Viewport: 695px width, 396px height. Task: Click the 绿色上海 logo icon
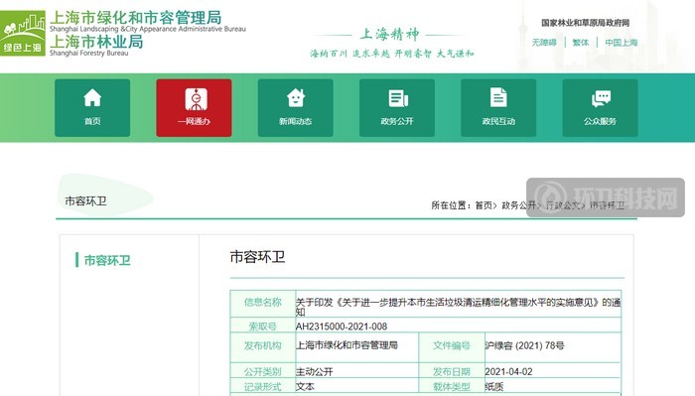[23, 33]
